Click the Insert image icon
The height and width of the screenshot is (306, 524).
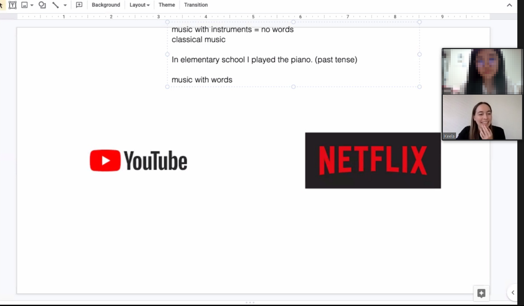25,5
